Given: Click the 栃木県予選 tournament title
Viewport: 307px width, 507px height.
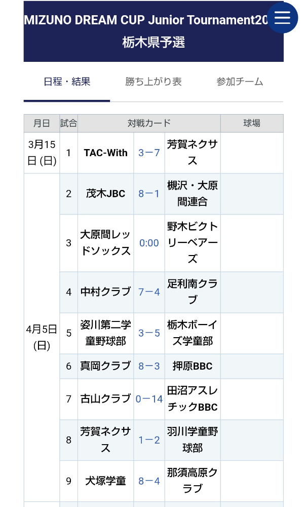Looking at the screenshot, I should click(153, 42).
